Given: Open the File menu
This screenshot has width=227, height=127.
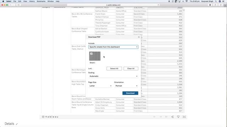Looking at the screenshot, I should coord(15,1).
